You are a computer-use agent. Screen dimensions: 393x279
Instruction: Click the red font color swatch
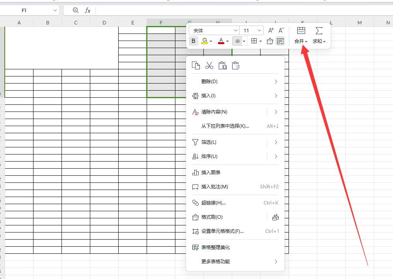click(221, 41)
